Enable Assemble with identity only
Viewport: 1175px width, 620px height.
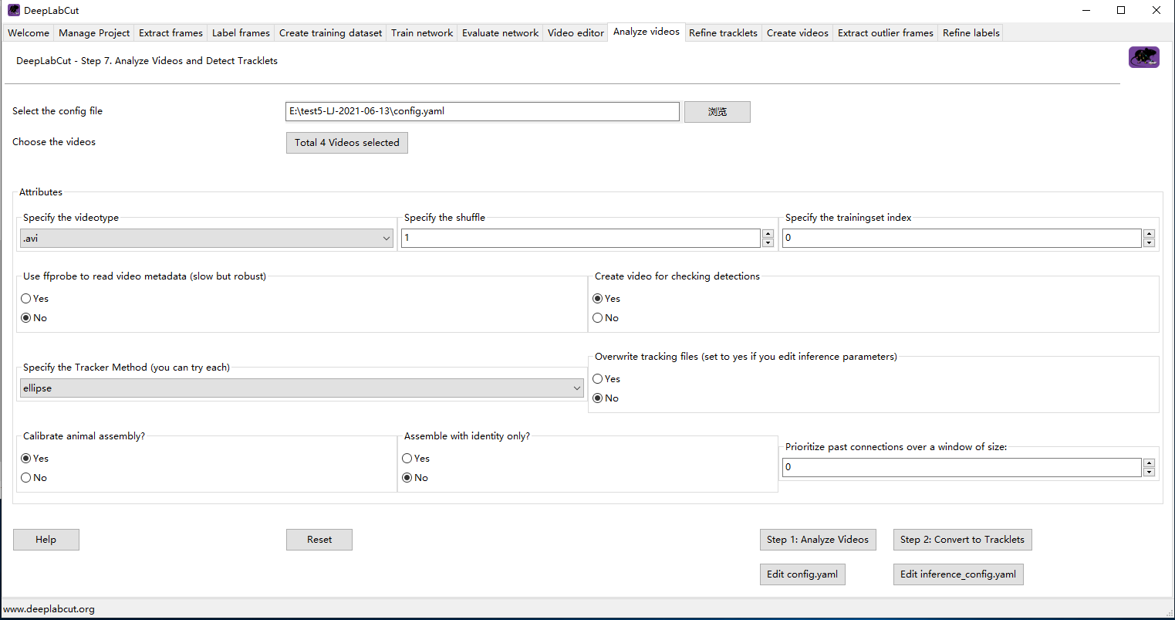pyautogui.click(x=407, y=458)
